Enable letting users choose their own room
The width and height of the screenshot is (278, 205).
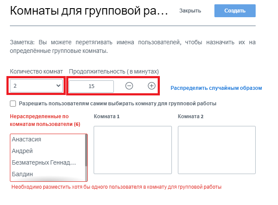point(13,104)
